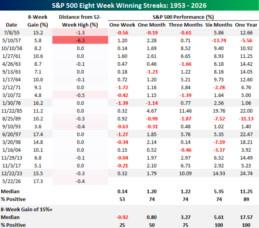Click the date cell '11/22/85'
Image resolution: width=259 pixels, height=228 pixels.
coord(12,111)
